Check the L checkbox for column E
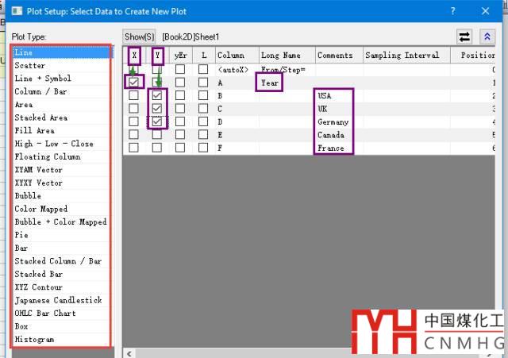 pyautogui.click(x=203, y=135)
